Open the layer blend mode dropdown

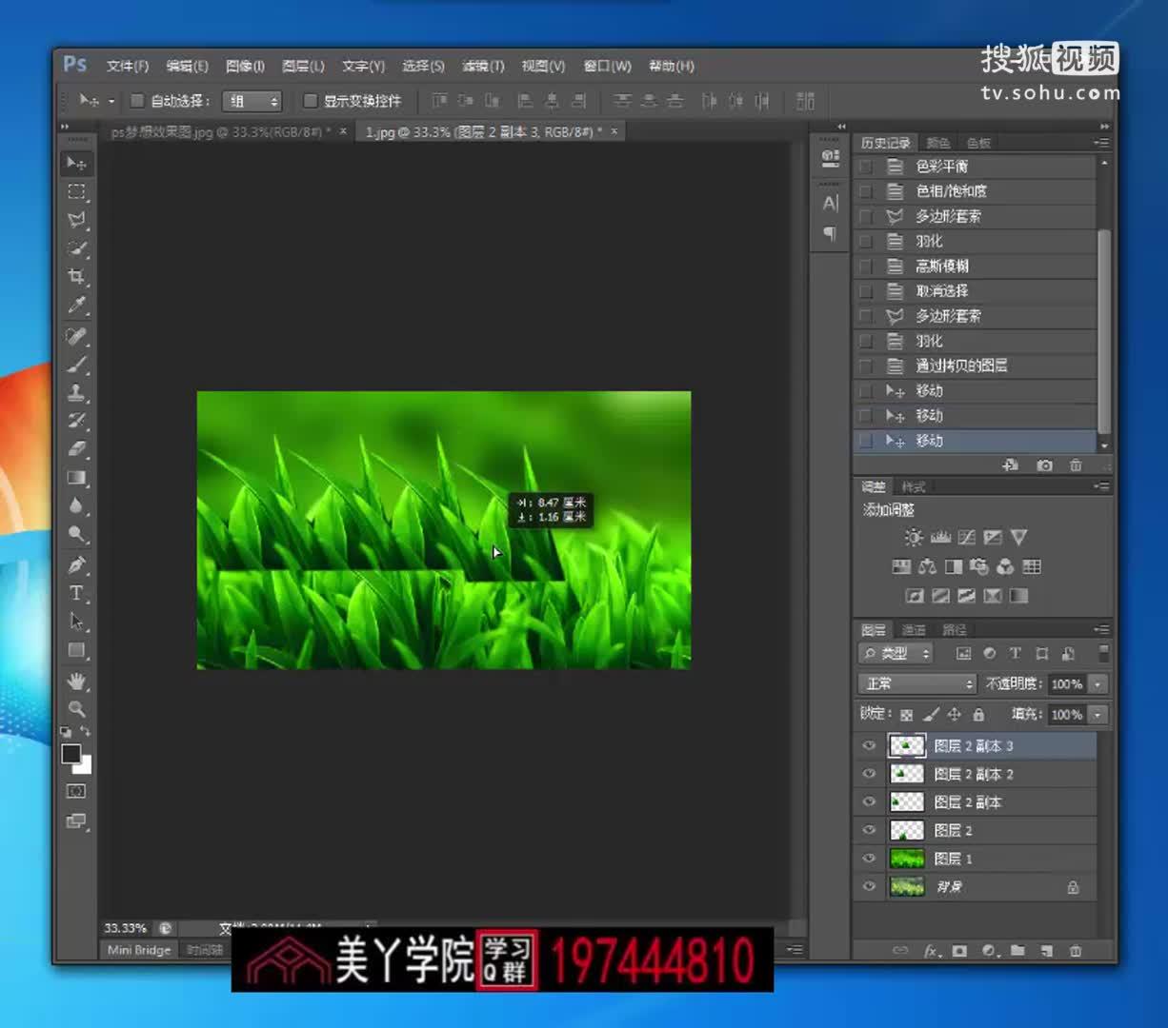915,683
